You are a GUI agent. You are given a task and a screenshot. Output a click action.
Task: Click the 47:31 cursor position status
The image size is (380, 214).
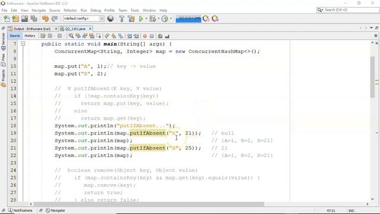tap(331, 210)
